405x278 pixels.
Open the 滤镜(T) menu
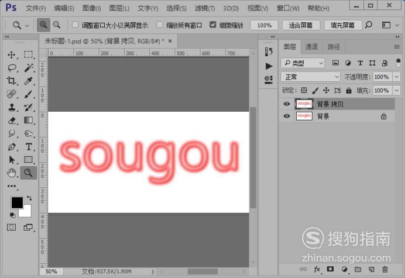coord(205,8)
